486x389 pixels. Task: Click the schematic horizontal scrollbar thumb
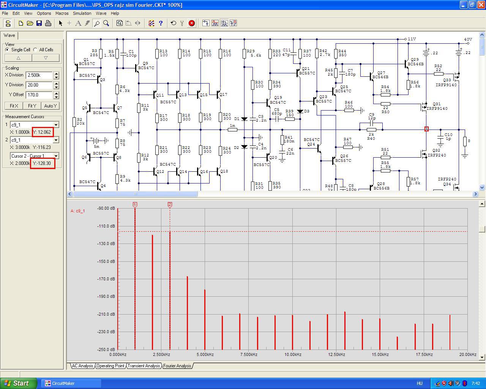coord(135,194)
